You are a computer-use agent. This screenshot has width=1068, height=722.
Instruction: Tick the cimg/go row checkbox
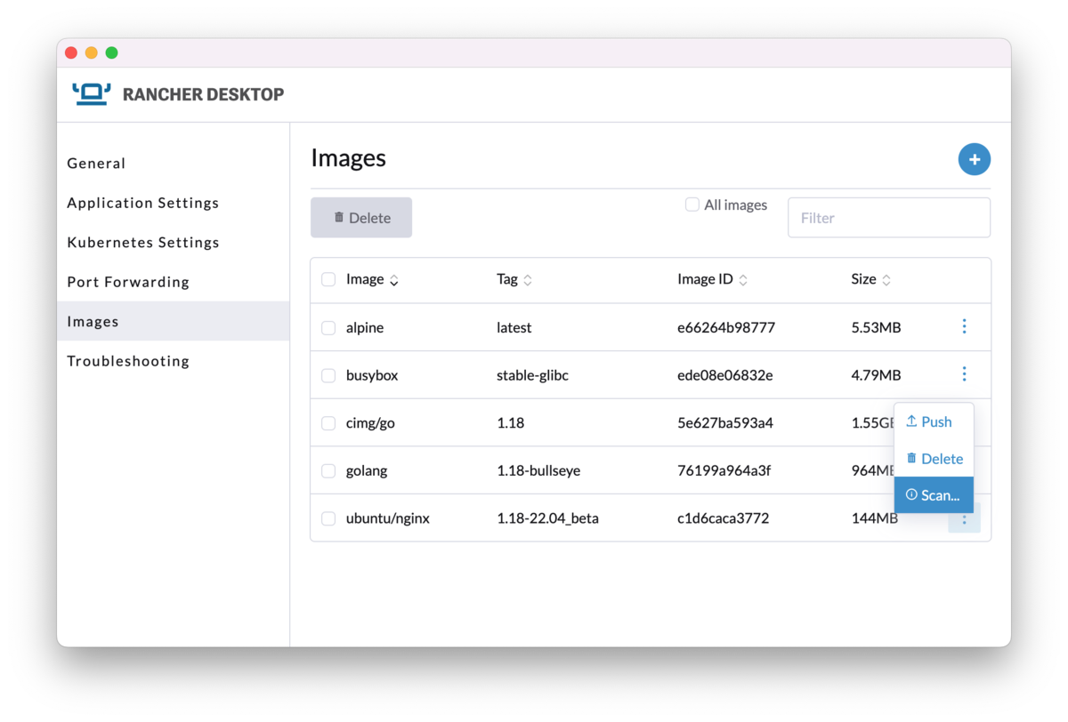tap(328, 423)
